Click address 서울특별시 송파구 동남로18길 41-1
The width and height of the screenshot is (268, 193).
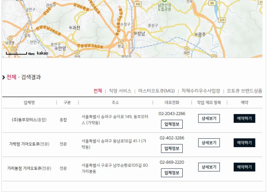(114, 144)
